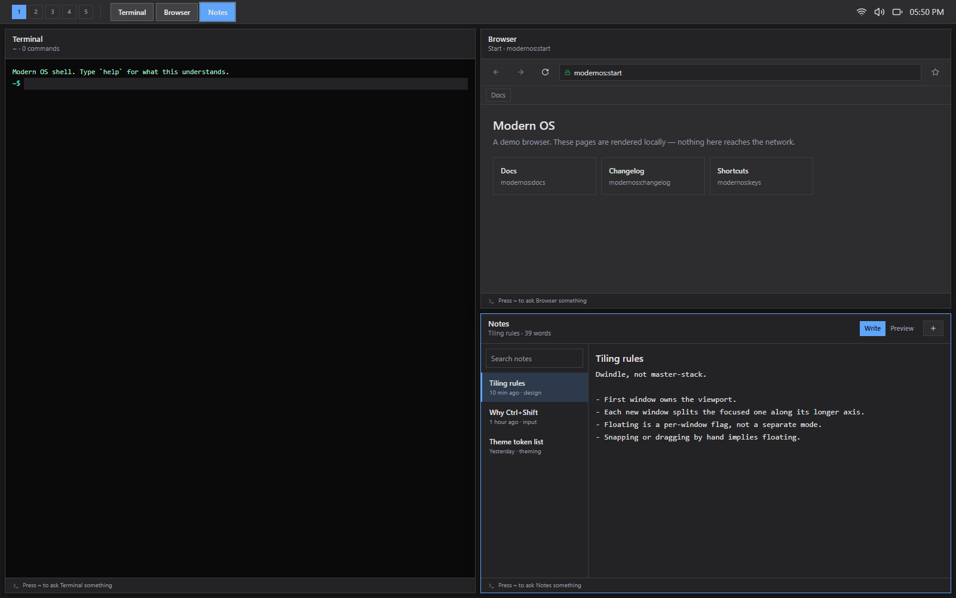Add a new note with the plus button
Screen dimensions: 956x598
click(933, 328)
